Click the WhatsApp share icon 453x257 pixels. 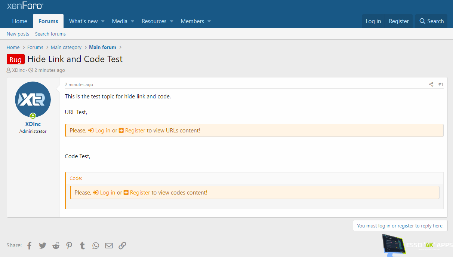96,245
